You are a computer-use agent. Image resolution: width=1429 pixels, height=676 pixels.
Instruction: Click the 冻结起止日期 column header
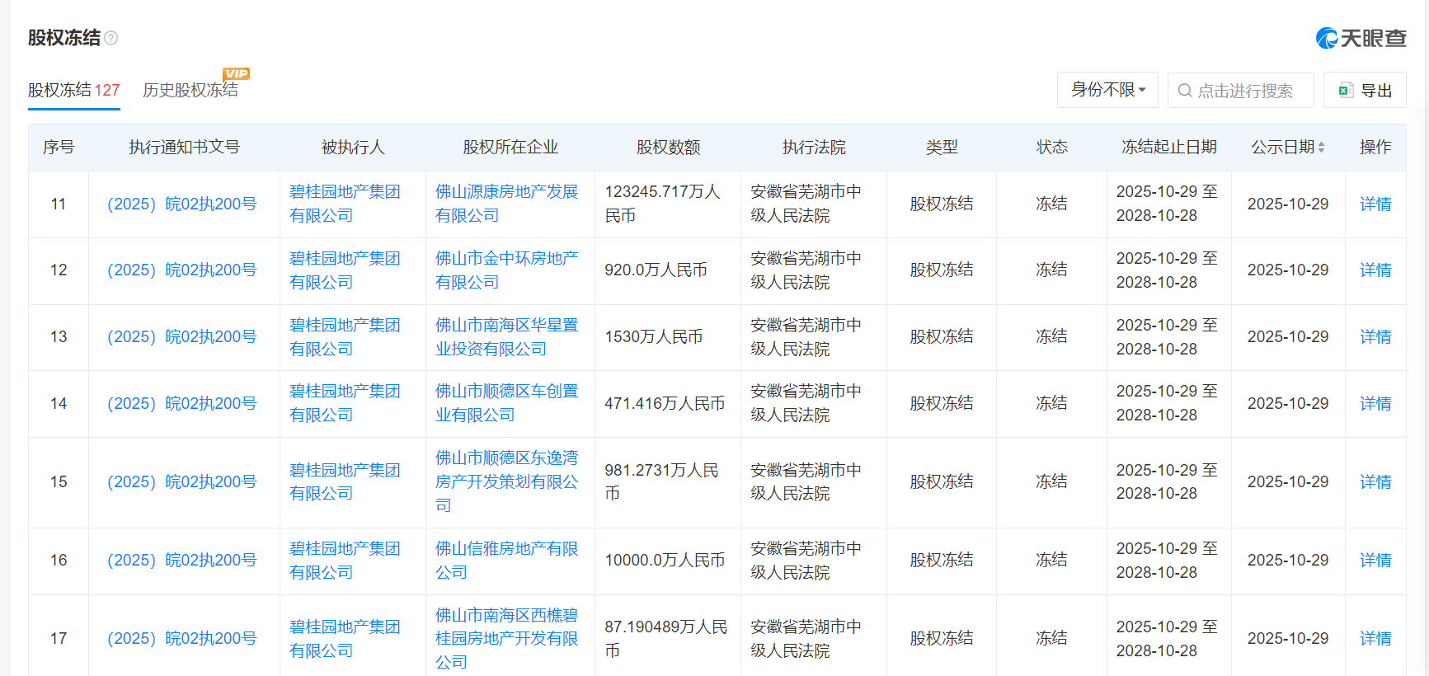[x=1169, y=148]
